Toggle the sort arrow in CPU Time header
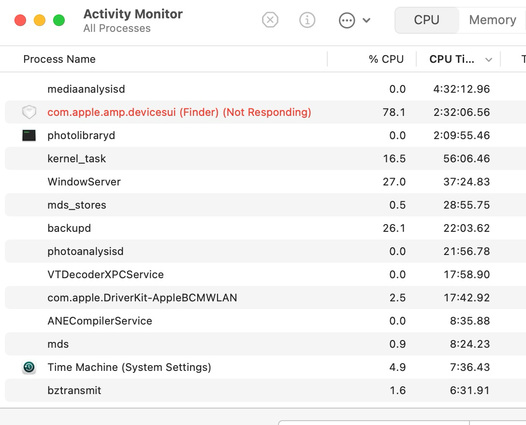This screenshot has height=425, width=526. pyautogui.click(x=489, y=60)
